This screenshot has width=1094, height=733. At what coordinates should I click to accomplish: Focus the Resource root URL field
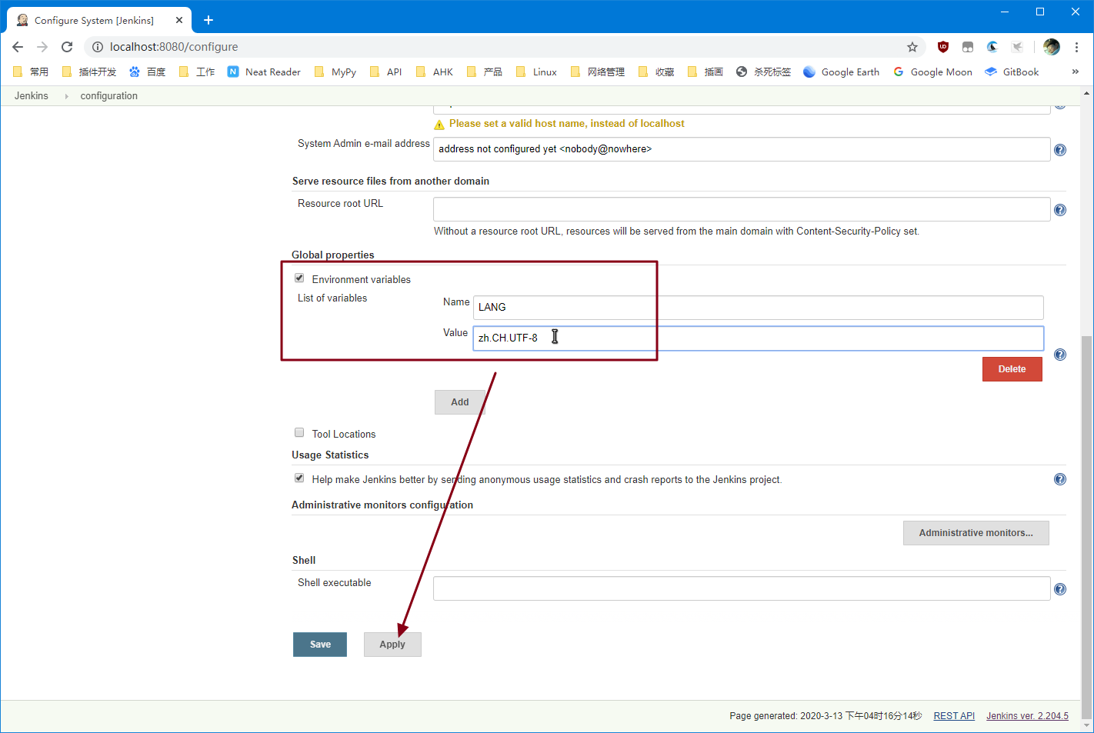(x=742, y=209)
